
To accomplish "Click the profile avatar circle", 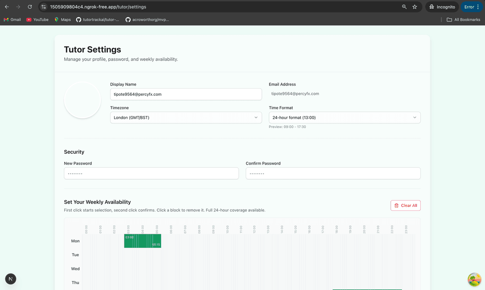I will [83, 100].
